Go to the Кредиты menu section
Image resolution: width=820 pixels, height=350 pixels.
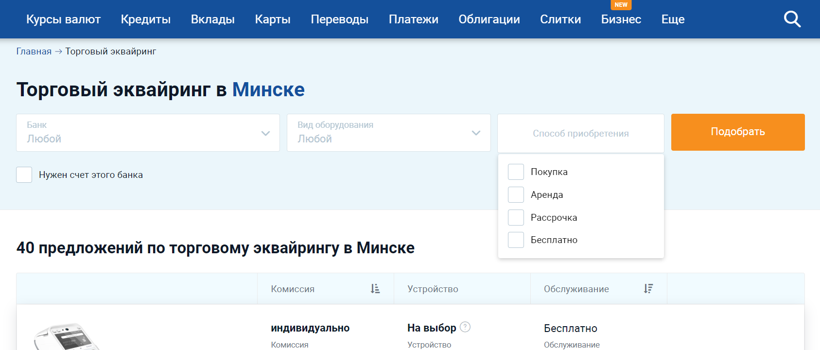point(145,19)
